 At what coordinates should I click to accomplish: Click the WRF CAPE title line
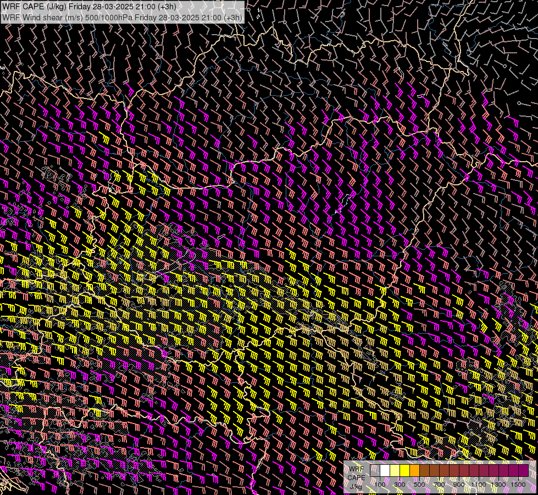coord(89,7)
